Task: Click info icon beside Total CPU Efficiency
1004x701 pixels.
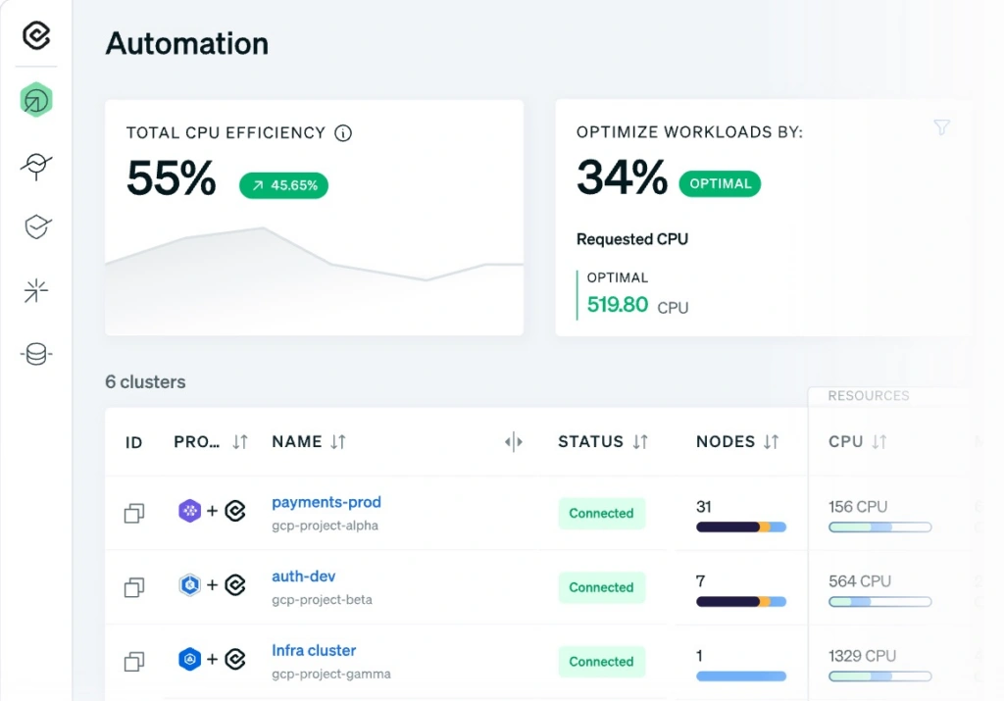Action: tap(343, 133)
